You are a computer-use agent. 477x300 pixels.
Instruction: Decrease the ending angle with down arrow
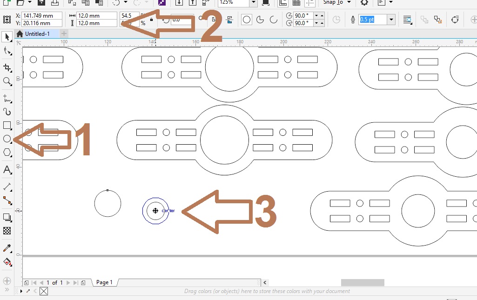[317, 23]
